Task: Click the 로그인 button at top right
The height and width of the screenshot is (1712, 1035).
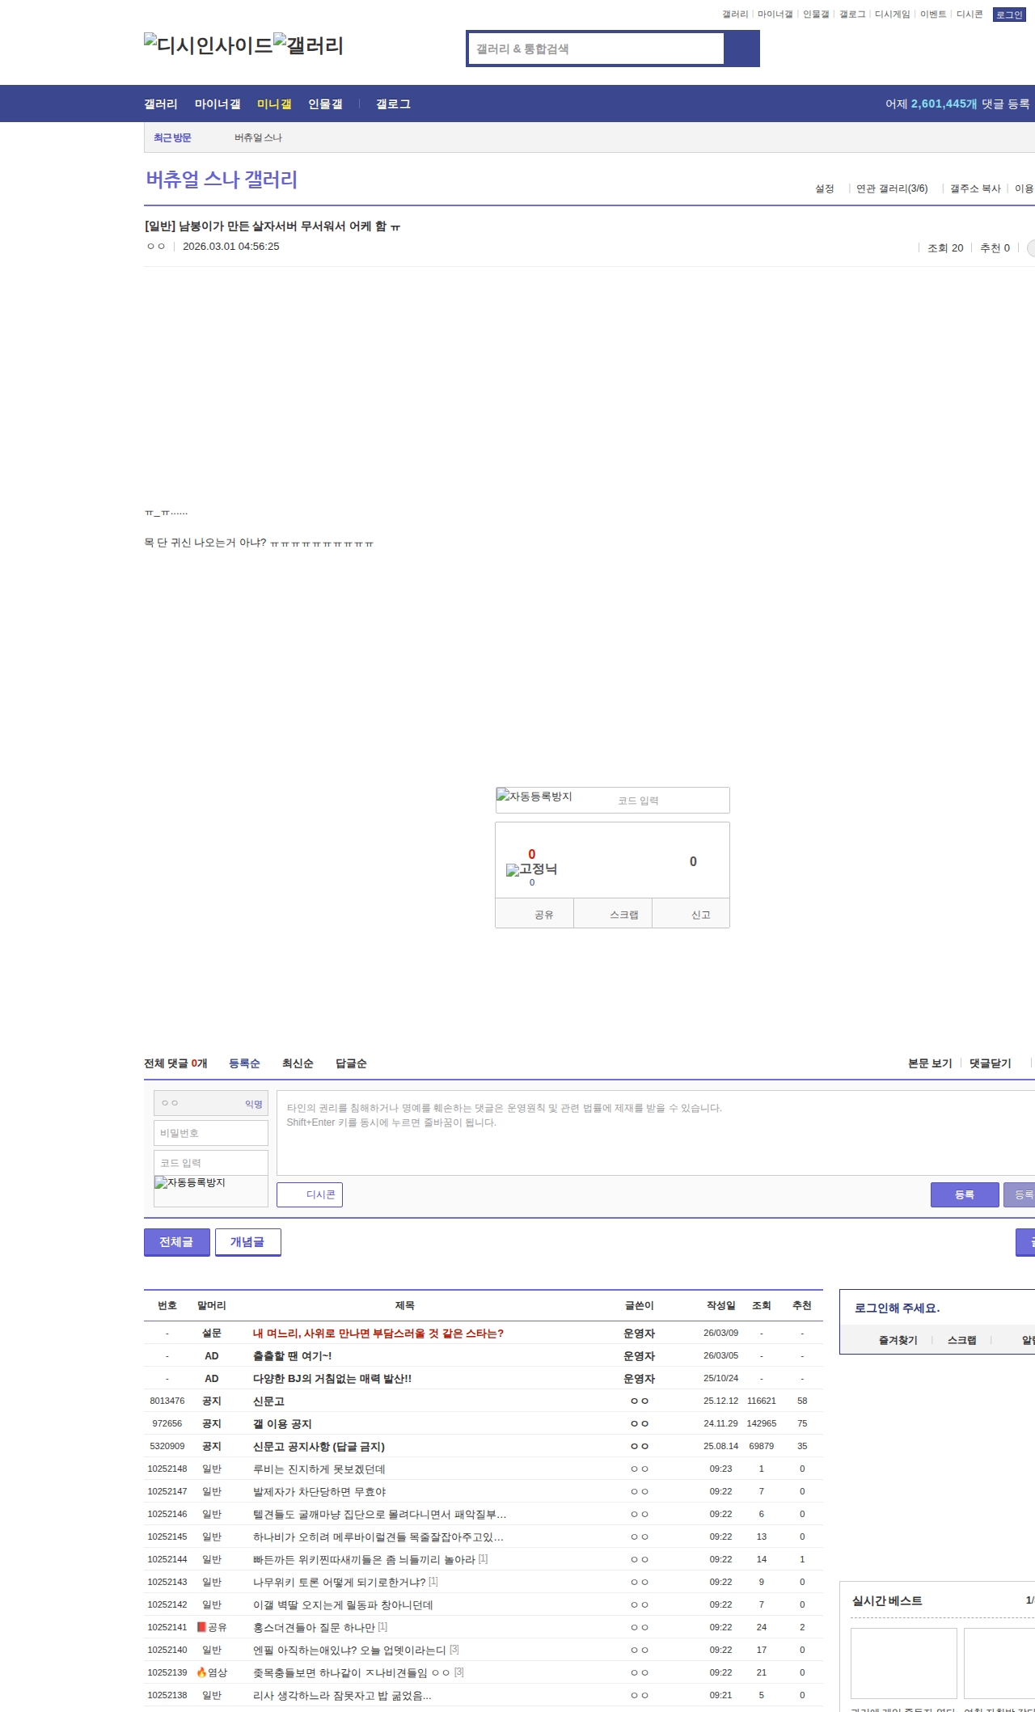Action: (x=1009, y=15)
